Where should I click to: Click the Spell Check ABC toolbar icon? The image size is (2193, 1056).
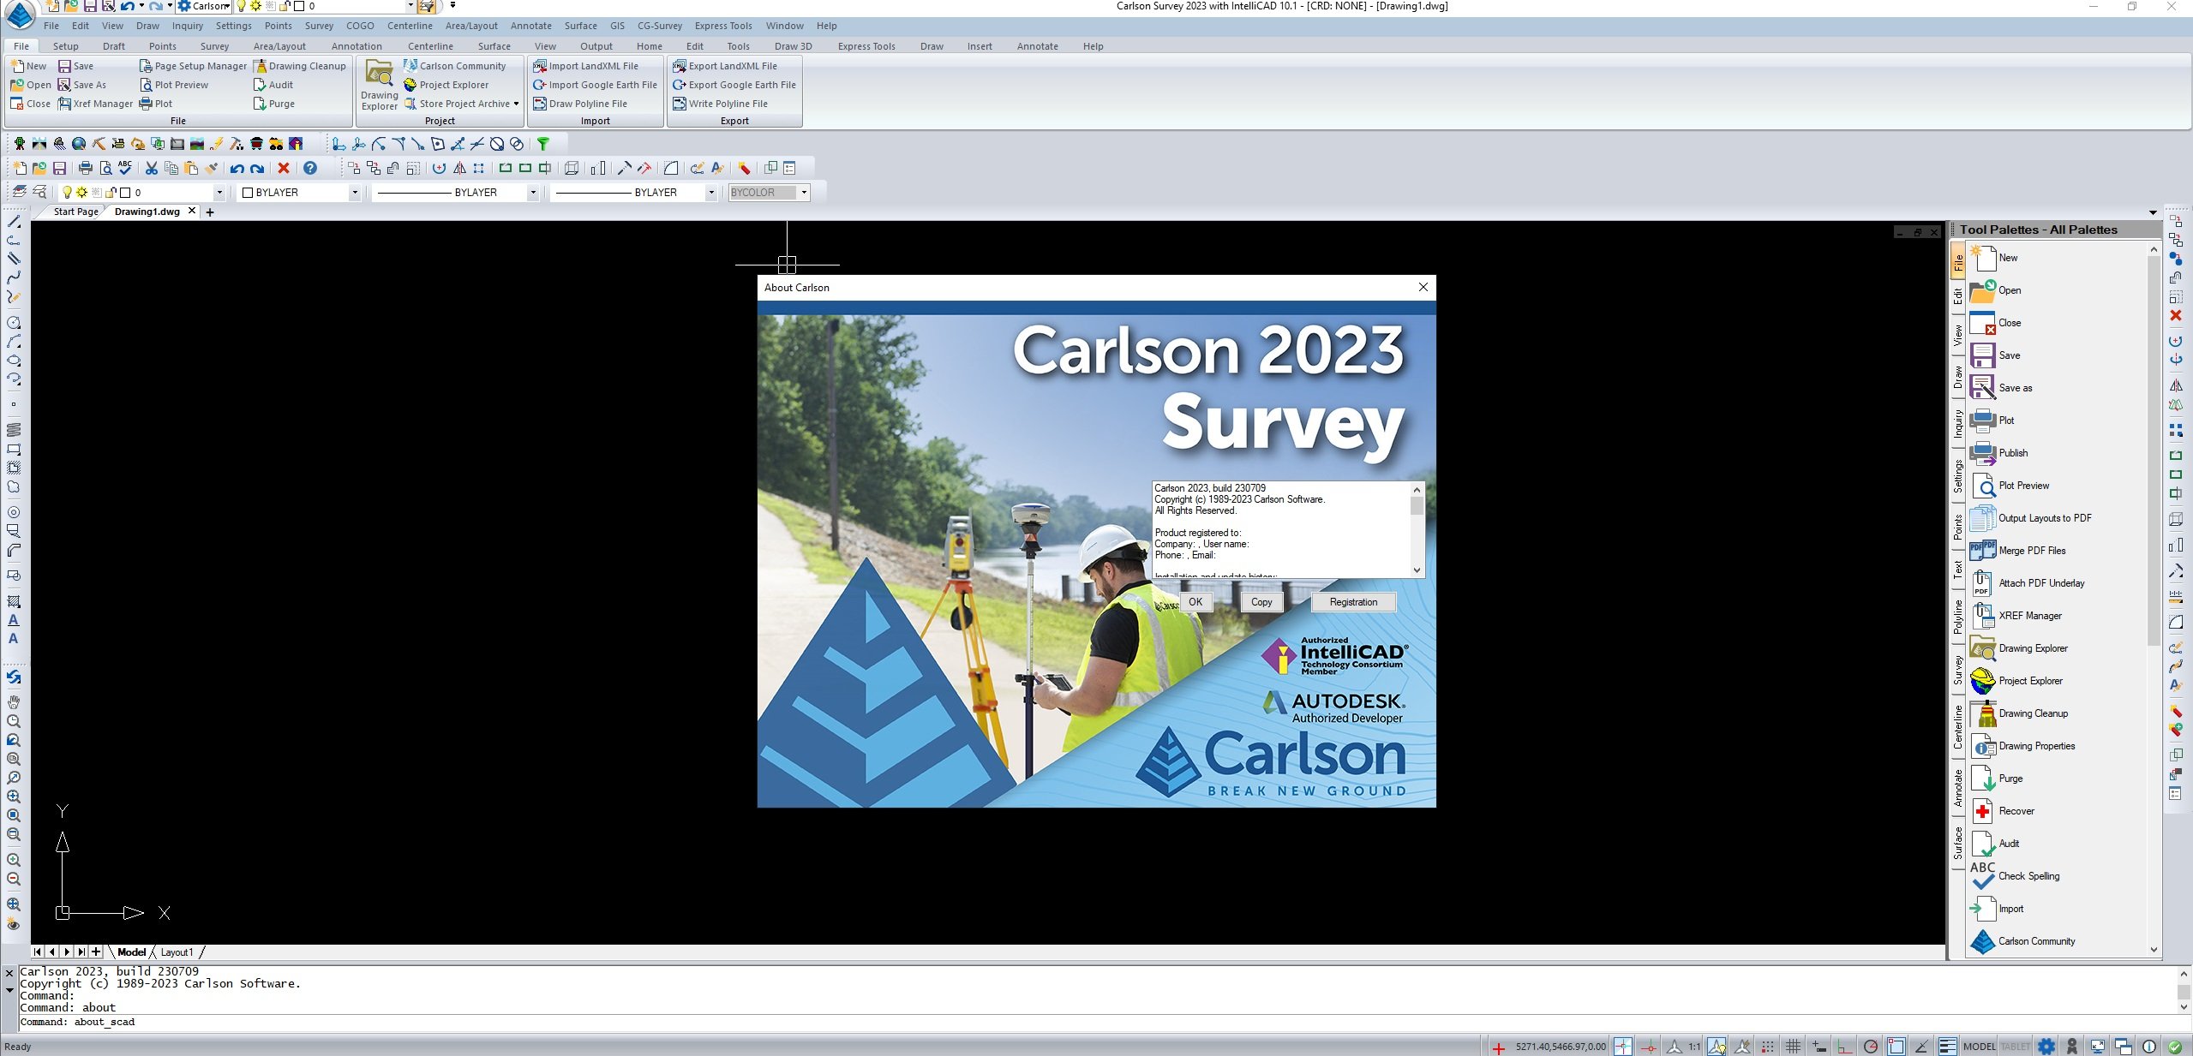[125, 169]
